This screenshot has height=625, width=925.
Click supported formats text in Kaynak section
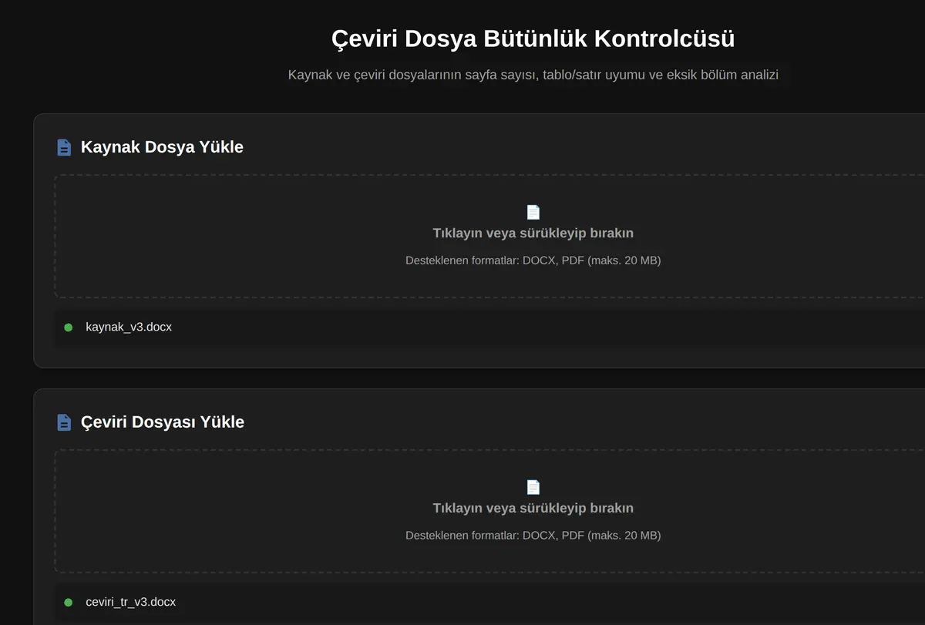pos(533,260)
